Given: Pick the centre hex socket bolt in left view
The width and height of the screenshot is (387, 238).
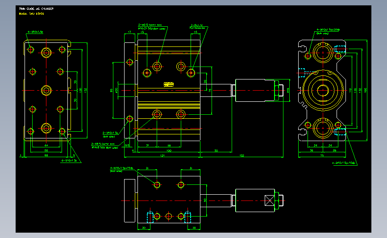Looking at the screenshot, I should [46, 90].
